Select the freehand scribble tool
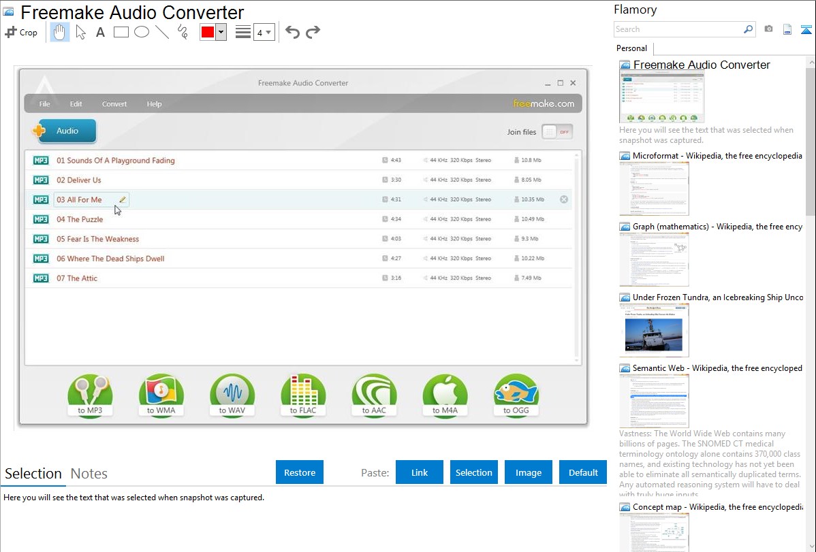 click(183, 32)
